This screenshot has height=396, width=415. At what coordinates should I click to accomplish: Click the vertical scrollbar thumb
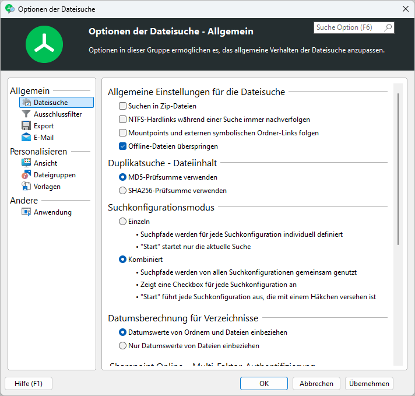tap(398, 169)
